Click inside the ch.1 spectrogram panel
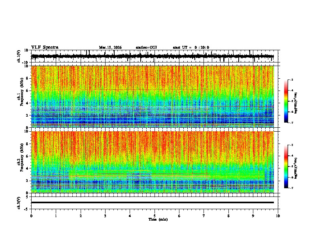This screenshot has width=313, height=242. pos(153,96)
